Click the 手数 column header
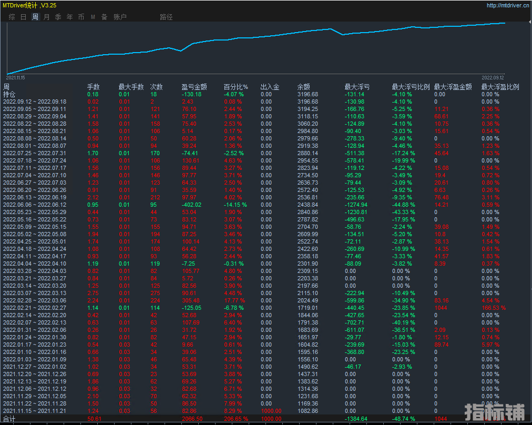 coord(93,87)
